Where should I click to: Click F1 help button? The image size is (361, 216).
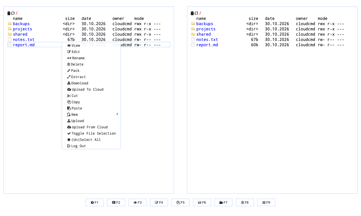coord(95,202)
